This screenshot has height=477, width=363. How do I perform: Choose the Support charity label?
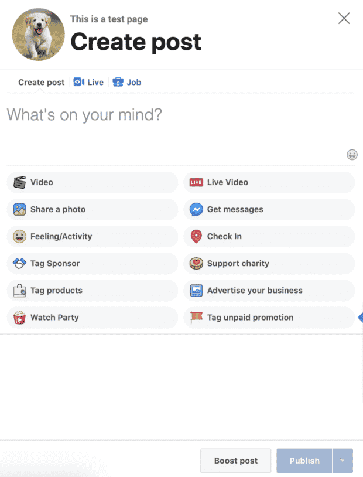click(238, 264)
